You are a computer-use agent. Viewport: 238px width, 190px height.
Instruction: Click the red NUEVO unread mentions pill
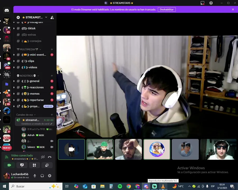(x=7, y=148)
